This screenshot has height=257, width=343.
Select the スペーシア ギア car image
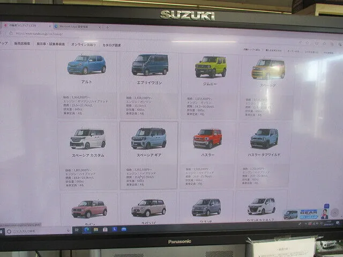(x=149, y=138)
